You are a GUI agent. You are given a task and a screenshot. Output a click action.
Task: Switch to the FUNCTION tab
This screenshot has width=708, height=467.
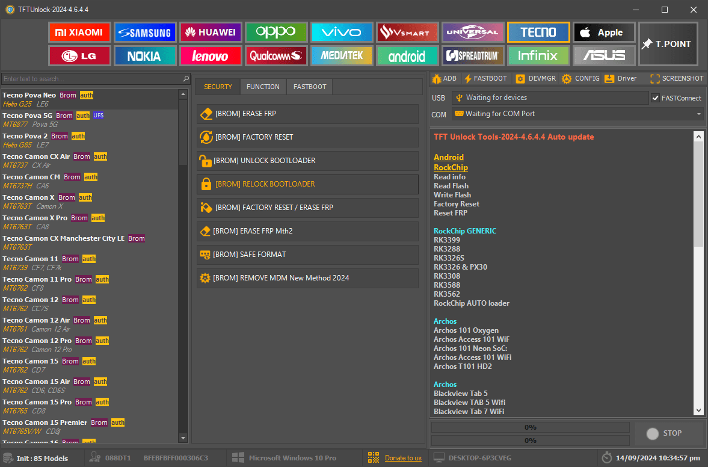pos(262,86)
